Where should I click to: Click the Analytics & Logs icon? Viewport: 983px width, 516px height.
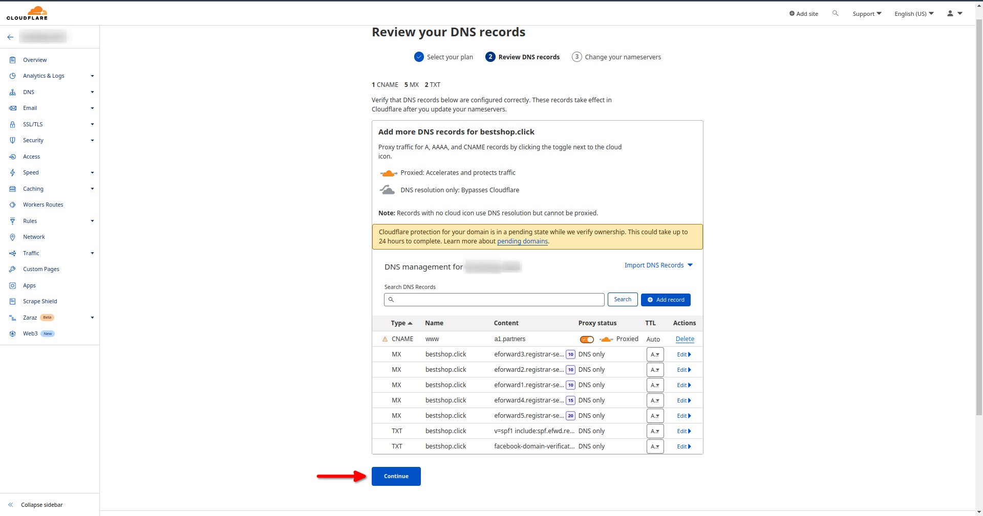click(13, 76)
